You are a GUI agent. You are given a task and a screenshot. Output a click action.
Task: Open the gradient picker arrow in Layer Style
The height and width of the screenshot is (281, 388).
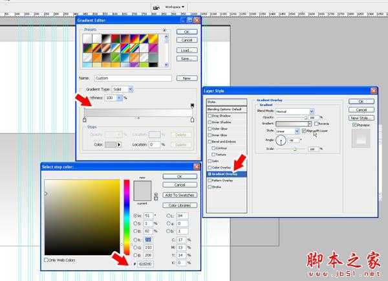[310, 124]
